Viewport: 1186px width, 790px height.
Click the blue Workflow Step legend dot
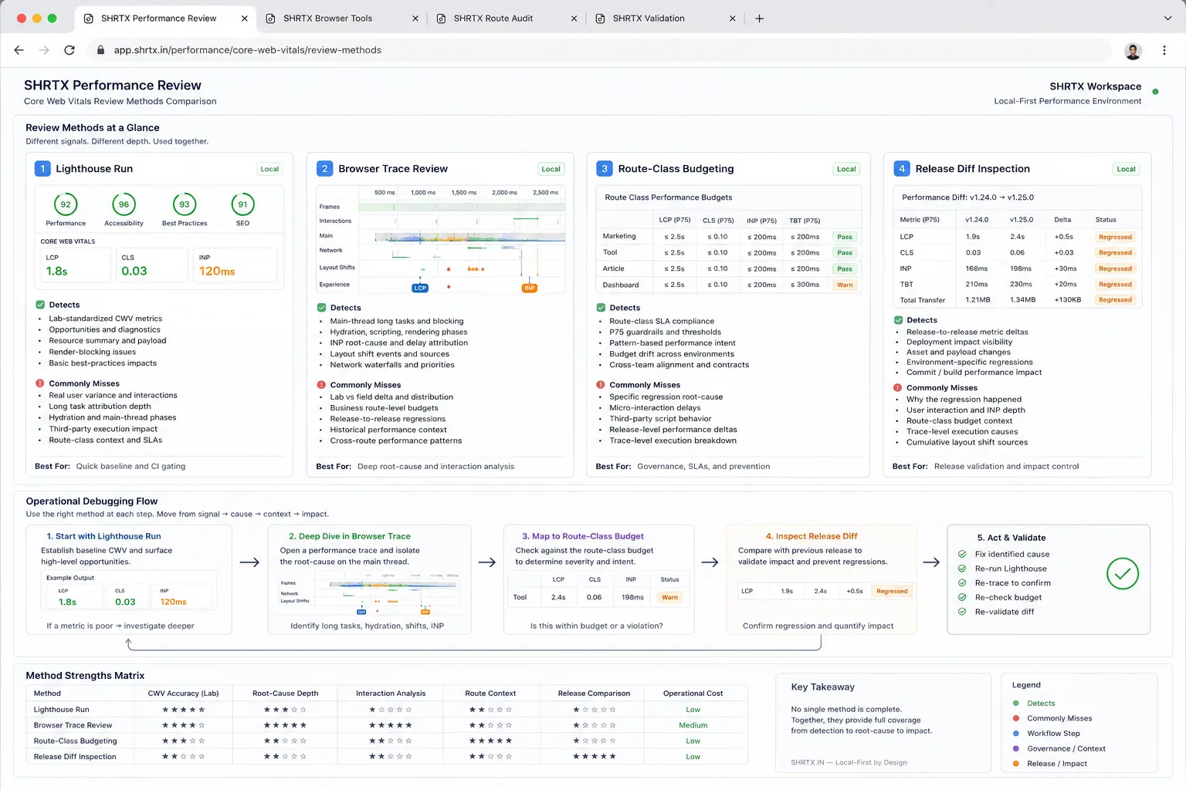(x=1016, y=734)
